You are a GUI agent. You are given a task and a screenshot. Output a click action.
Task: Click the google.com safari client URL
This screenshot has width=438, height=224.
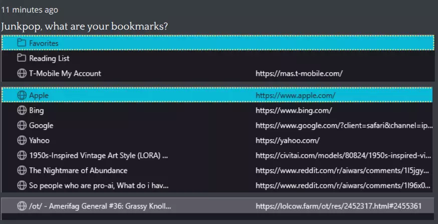pyautogui.click(x=344, y=126)
